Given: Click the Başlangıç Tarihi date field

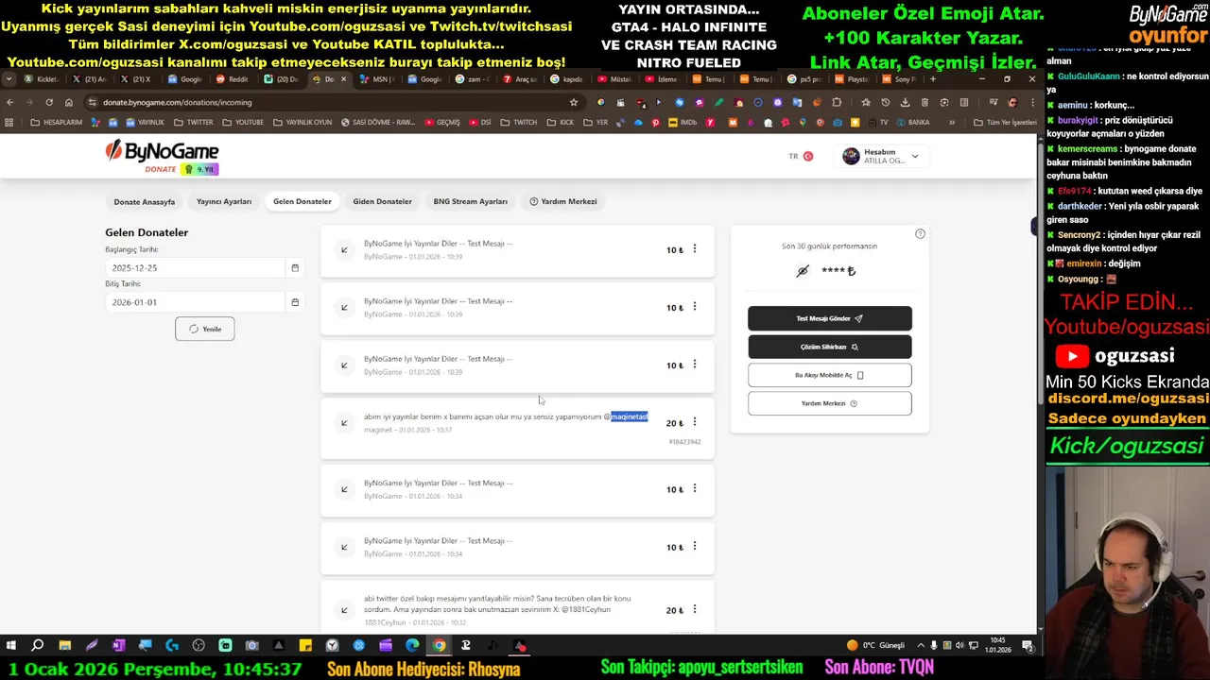Looking at the screenshot, I should point(195,268).
